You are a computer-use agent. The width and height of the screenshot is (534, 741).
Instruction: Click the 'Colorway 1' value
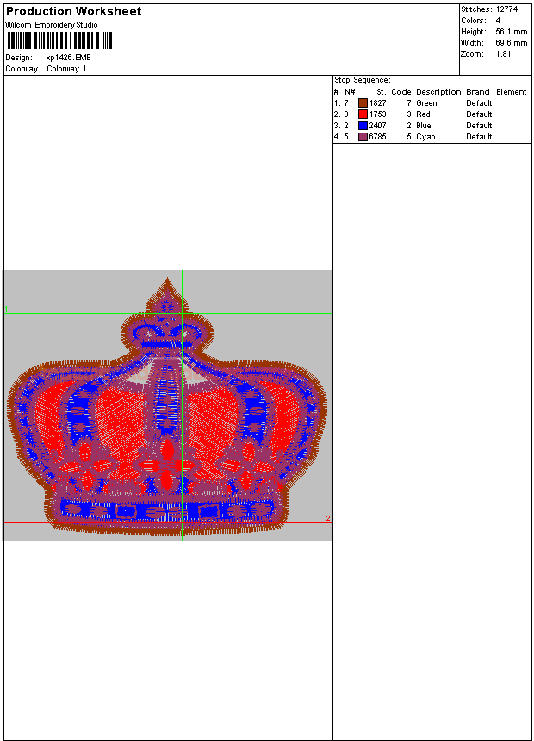click(x=66, y=69)
